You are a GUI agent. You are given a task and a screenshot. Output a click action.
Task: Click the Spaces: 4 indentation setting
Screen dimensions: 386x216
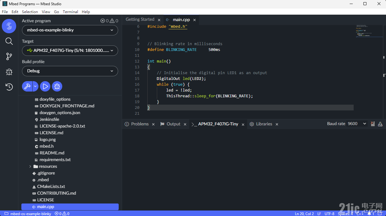(345, 214)
